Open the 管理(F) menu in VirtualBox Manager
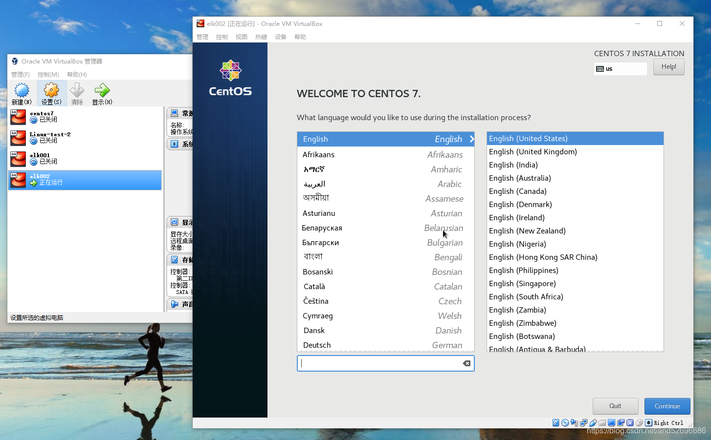 [21, 75]
